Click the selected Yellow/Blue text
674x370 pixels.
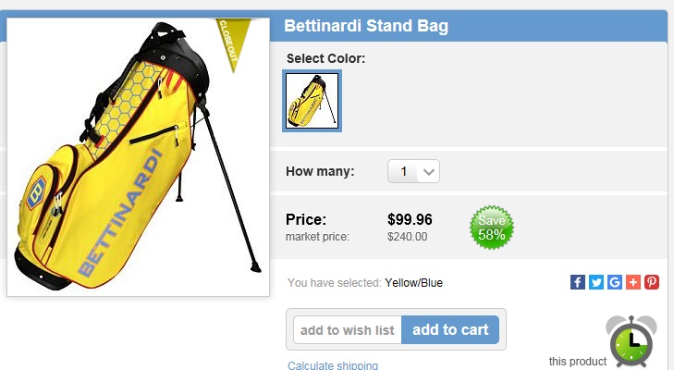tap(413, 282)
